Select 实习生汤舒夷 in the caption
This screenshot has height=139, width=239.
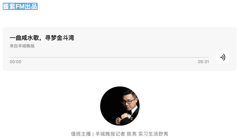click(153, 134)
